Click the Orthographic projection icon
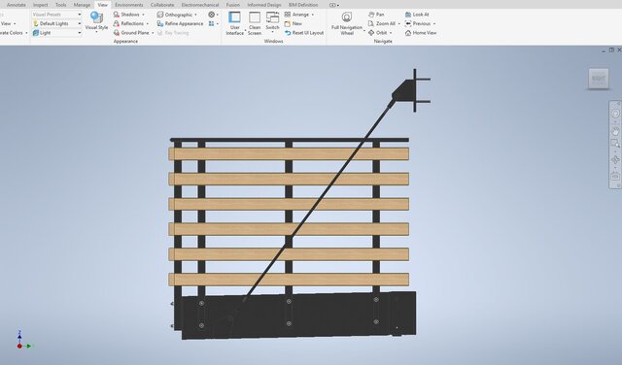 [159, 15]
